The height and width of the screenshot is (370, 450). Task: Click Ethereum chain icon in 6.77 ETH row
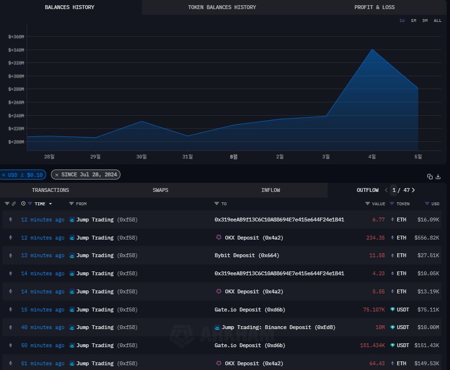pyautogui.click(x=10, y=220)
